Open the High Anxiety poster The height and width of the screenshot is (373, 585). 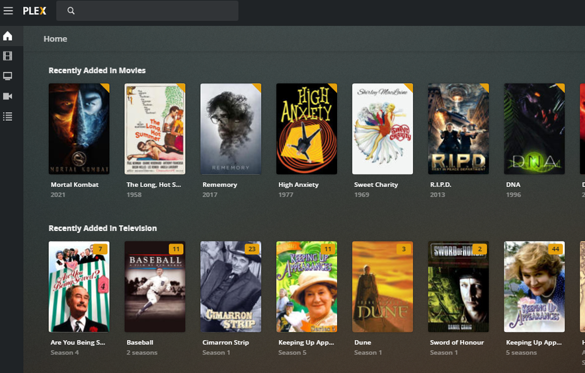307,129
